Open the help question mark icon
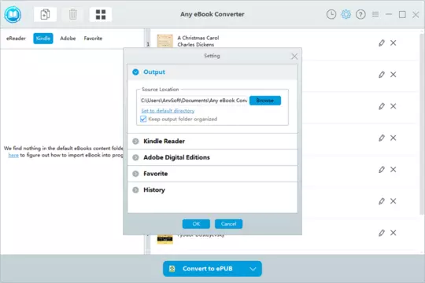This screenshot has height=283, width=425. point(360,14)
